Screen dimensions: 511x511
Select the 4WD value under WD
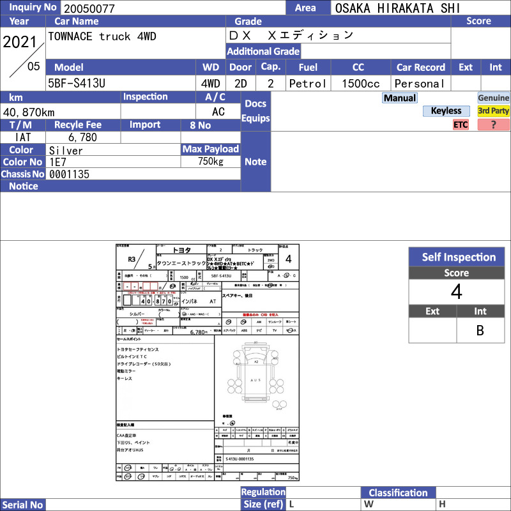(x=211, y=84)
